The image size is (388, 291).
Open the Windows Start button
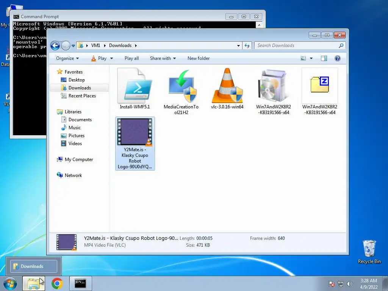pos(10,283)
